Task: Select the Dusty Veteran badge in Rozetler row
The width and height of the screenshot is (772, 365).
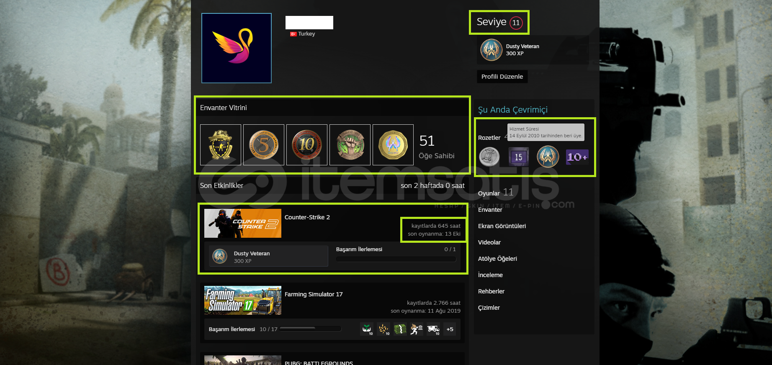Action: (x=548, y=157)
